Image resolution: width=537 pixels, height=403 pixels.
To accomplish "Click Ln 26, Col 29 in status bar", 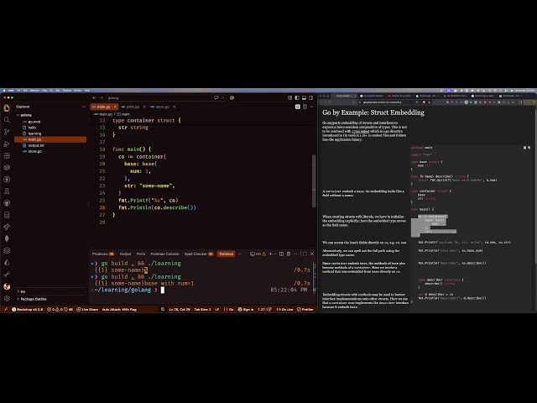I will tap(180, 310).
